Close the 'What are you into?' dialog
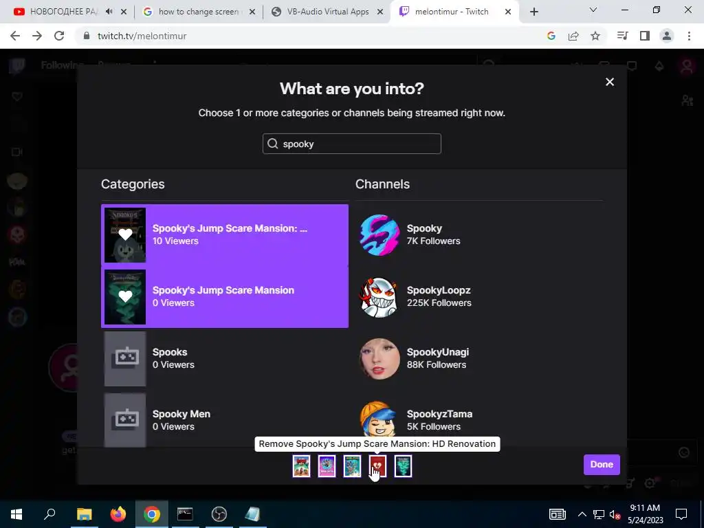704x528 pixels. click(609, 82)
